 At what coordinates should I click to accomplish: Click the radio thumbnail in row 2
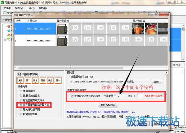(62, 41)
